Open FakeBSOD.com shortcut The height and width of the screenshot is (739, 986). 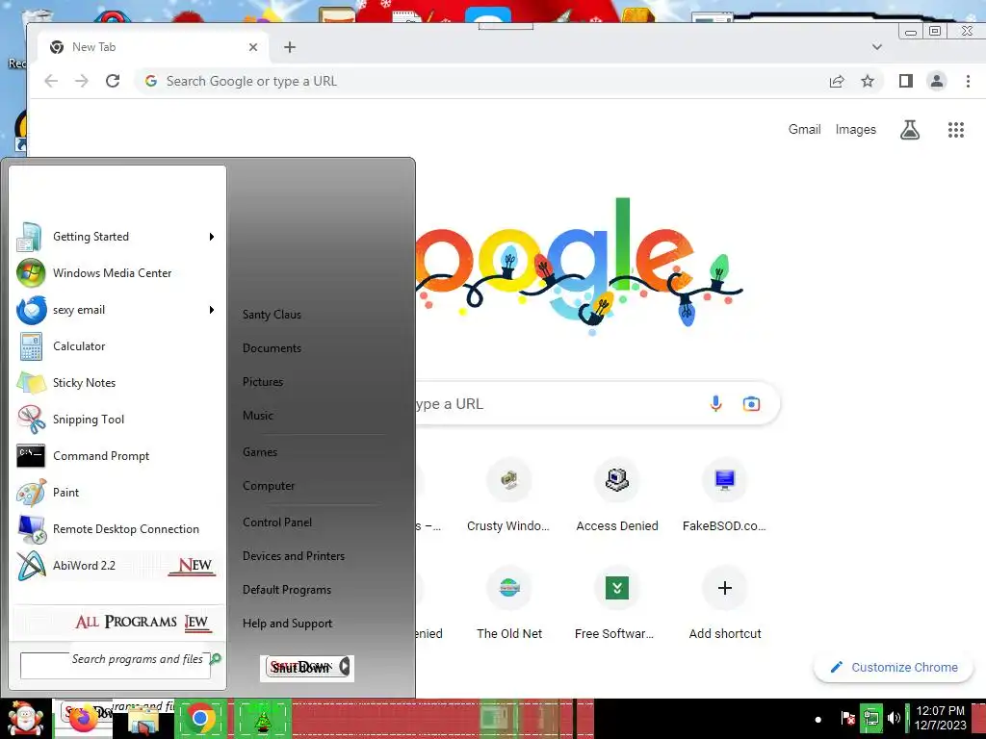click(x=724, y=496)
